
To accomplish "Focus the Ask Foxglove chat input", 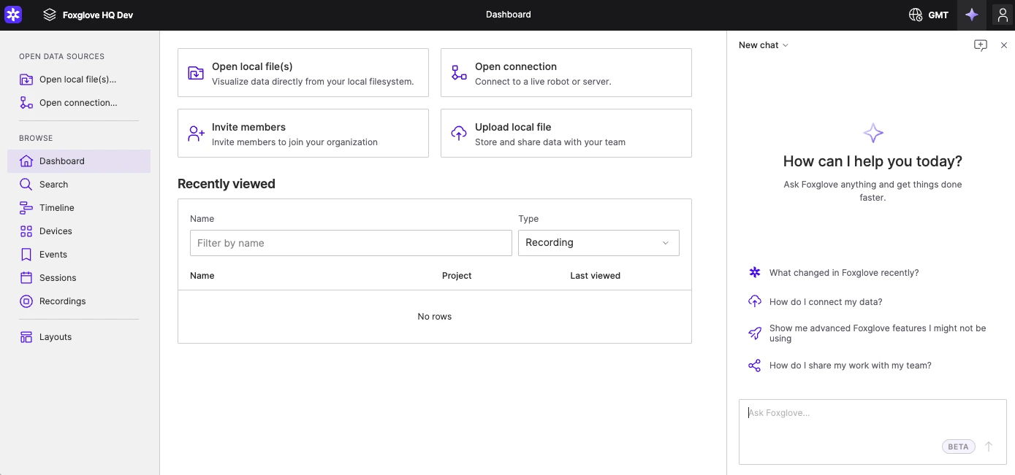I will pos(873,432).
